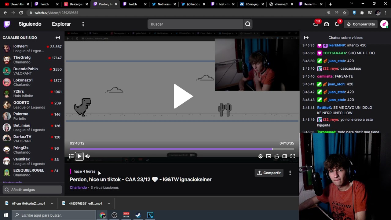Enter fullscreen mode in player
391x220 pixels.
293,156
